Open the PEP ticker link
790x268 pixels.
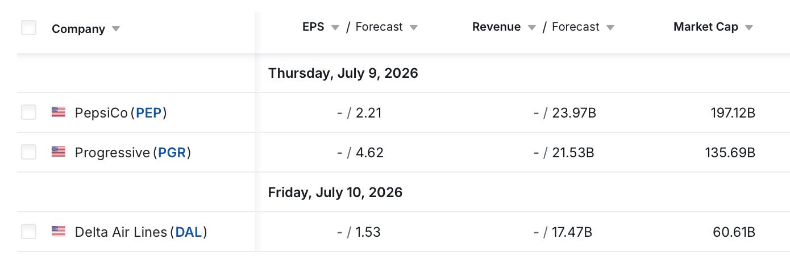click(x=149, y=113)
